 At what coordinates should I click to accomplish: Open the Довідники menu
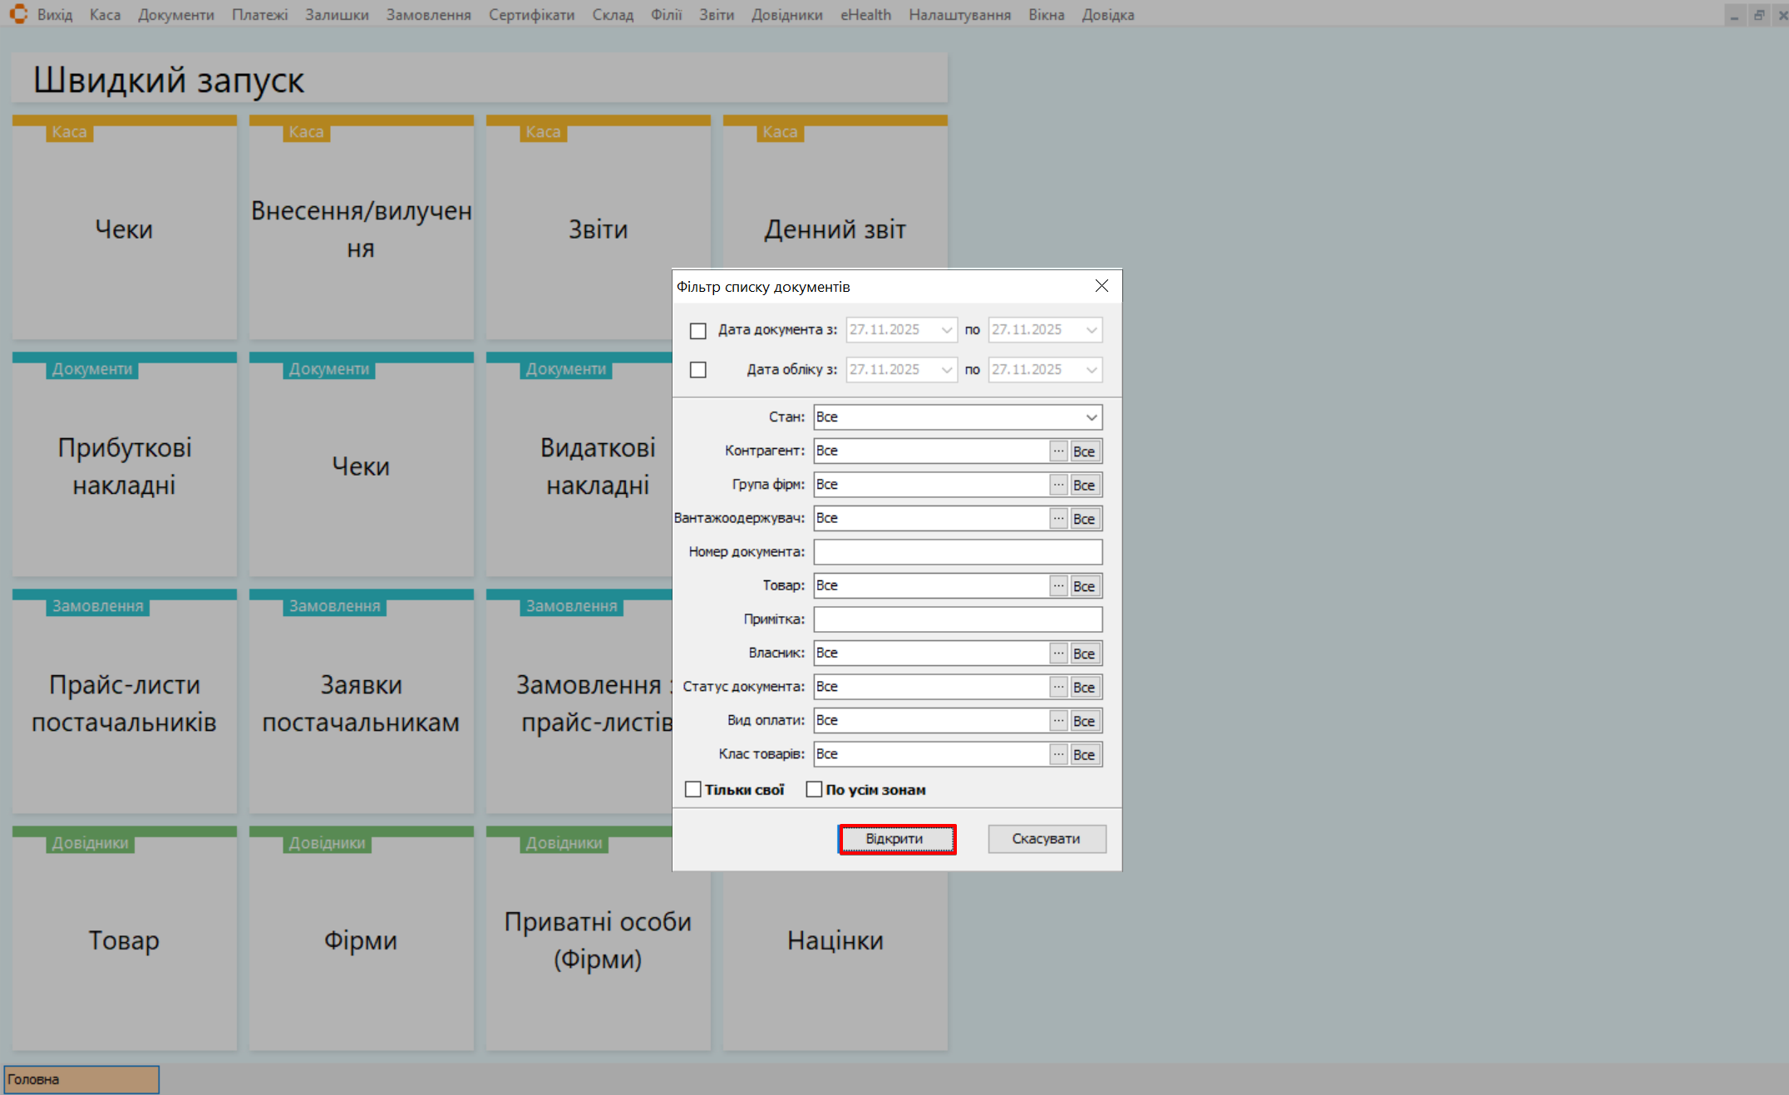[786, 14]
